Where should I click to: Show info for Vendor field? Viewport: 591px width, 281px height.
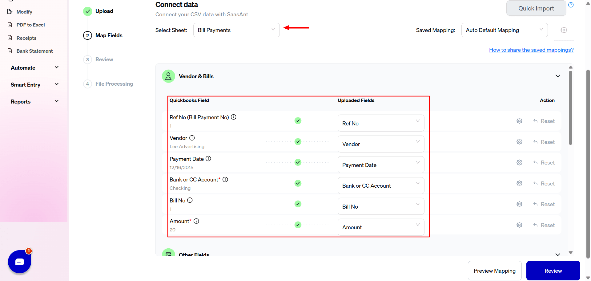coord(192,138)
